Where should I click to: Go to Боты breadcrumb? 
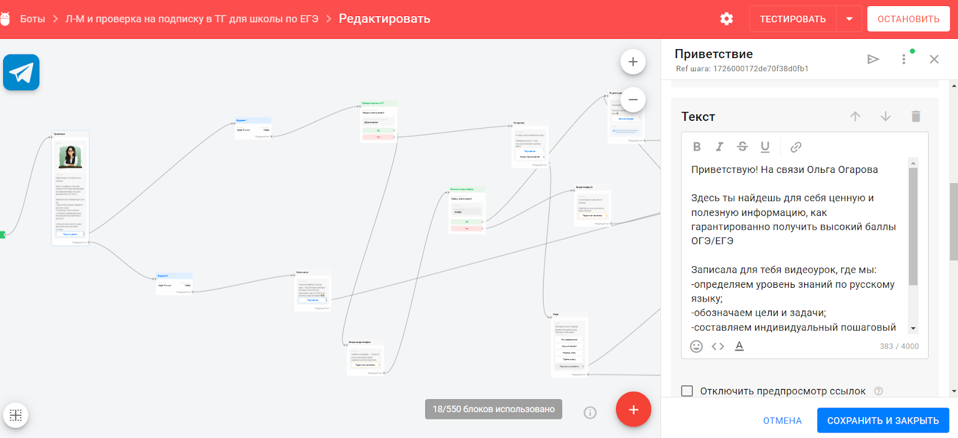tap(32, 19)
